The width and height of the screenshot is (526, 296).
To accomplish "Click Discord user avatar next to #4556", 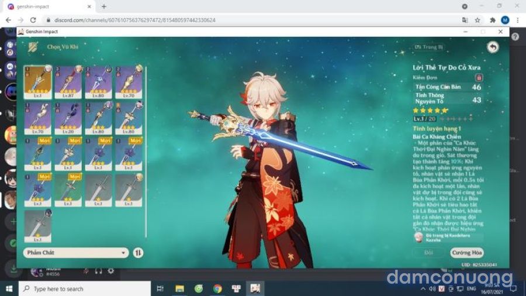I will pos(36,271).
